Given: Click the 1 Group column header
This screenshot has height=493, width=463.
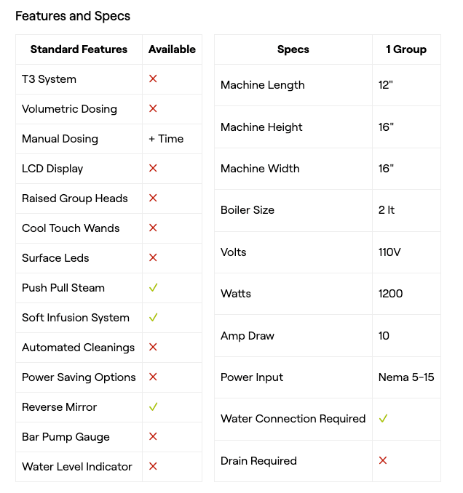Looking at the screenshot, I should click(x=406, y=49).
